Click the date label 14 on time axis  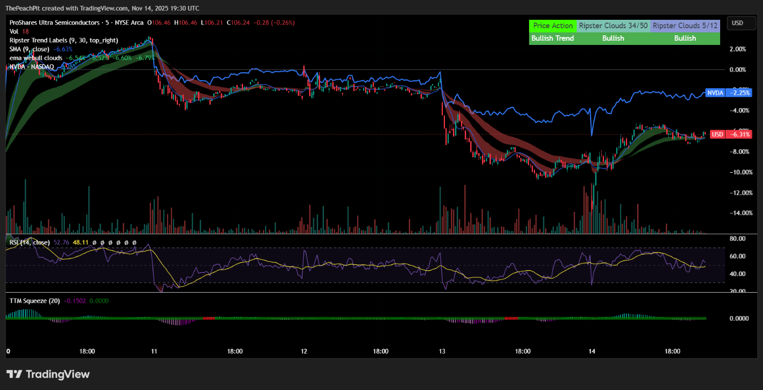pyautogui.click(x=592, y=351)
